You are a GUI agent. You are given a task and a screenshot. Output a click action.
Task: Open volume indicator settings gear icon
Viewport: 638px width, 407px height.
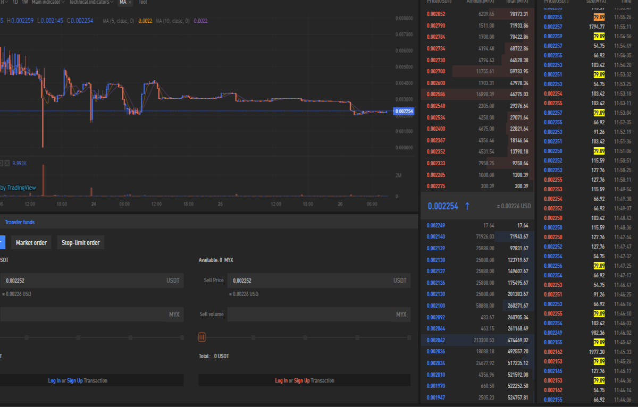tap(1, 163)
